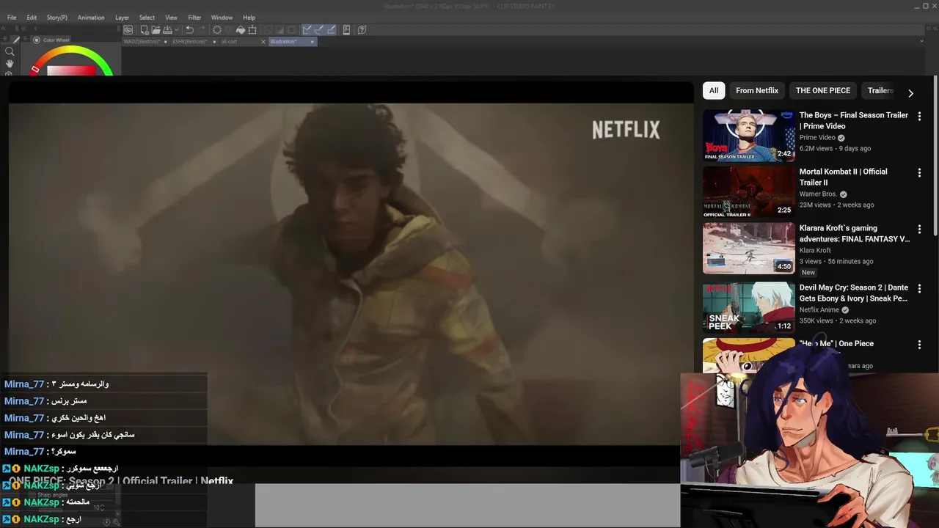Click the Clear dotted circle icon
The image size is (939, 528).
pyautogui.click(x=217, y=30)
